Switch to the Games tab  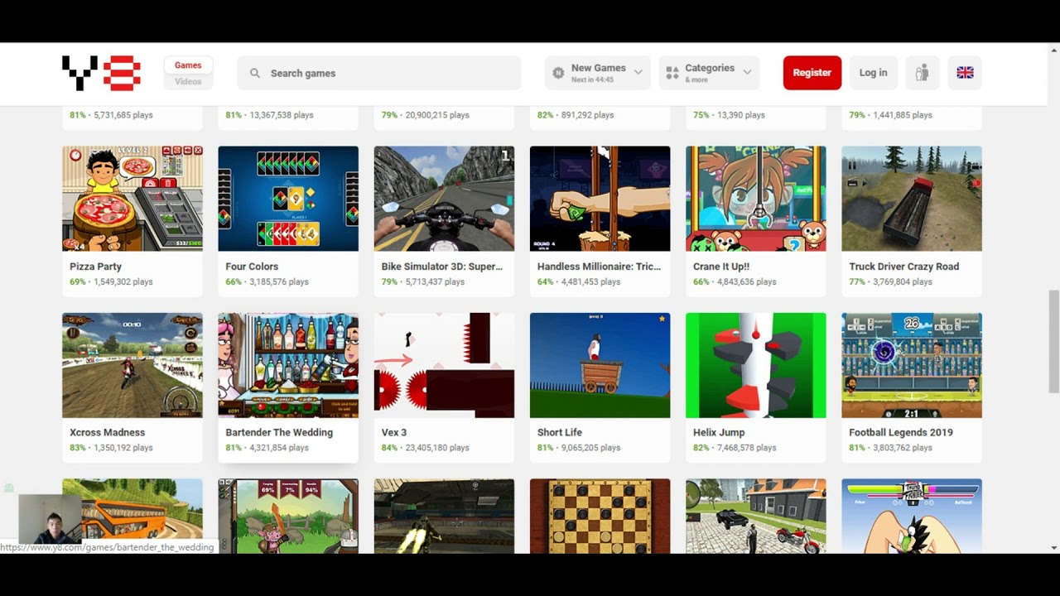pos(188,65)
